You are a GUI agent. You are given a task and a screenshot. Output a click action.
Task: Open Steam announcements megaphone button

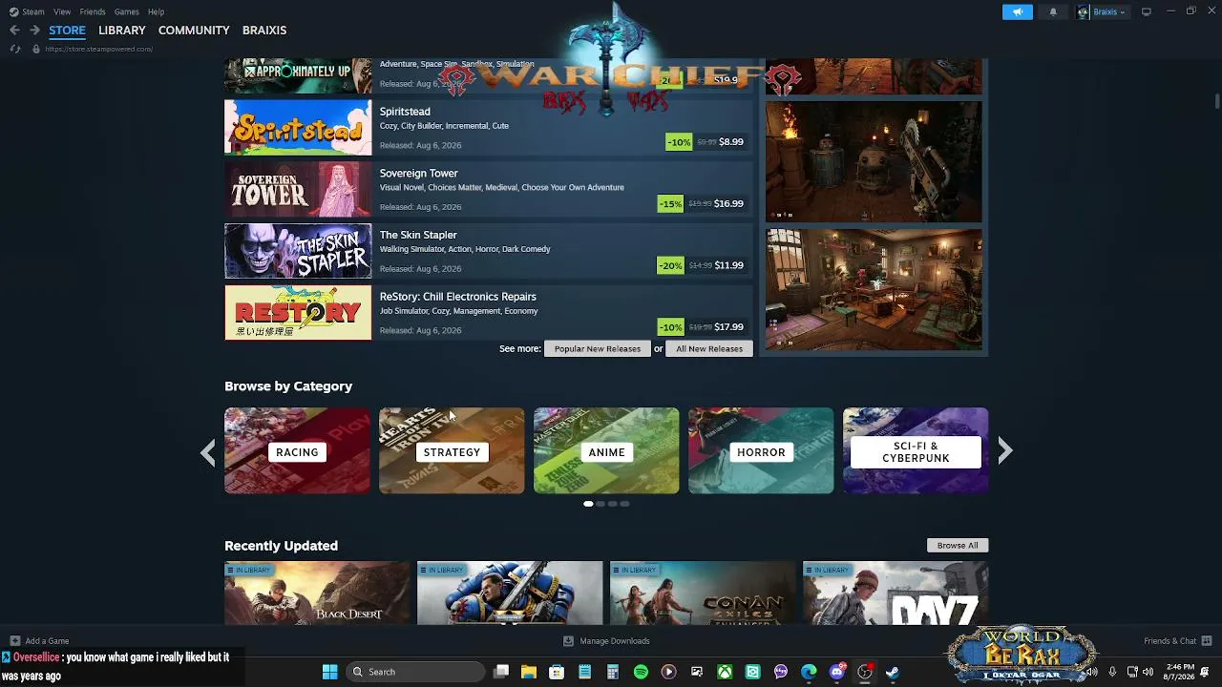pyautogui.click(x=1018, y=11)
